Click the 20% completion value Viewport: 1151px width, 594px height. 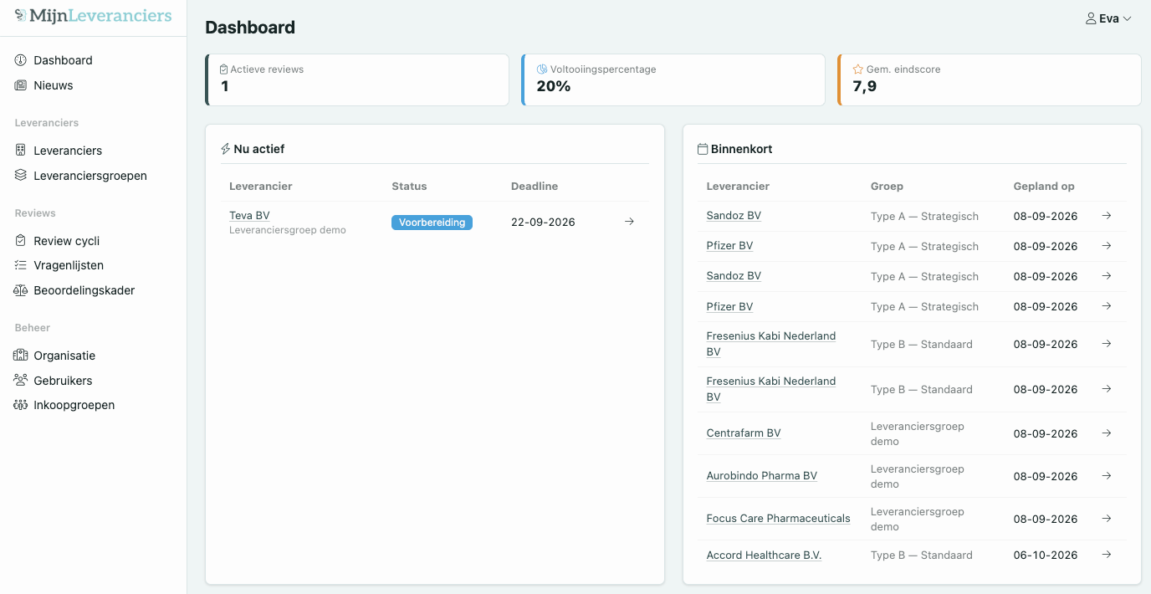(x=554, y=86)
